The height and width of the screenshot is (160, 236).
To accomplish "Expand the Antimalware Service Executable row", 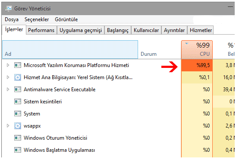I will tap(8, 89).
